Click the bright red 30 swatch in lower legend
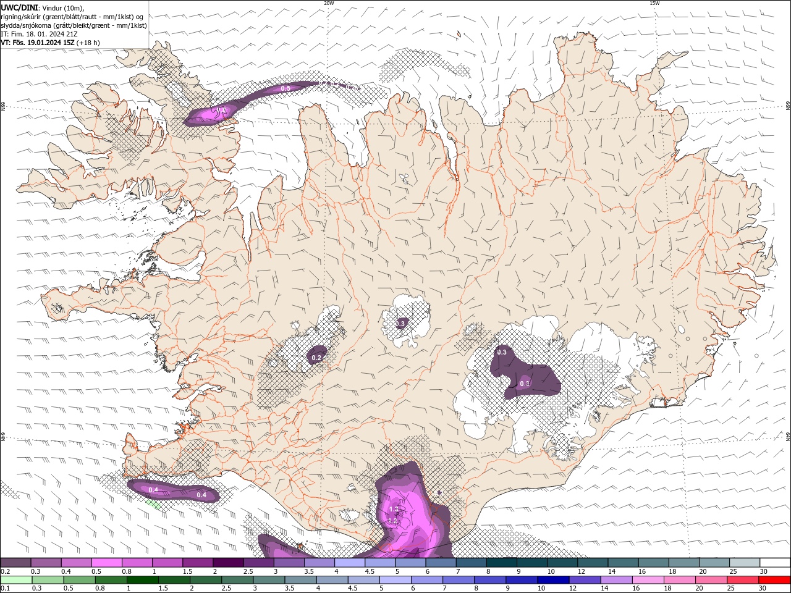The width and height of the screenshot is (791, 593). pyautogui.click(x=774, y=580)
